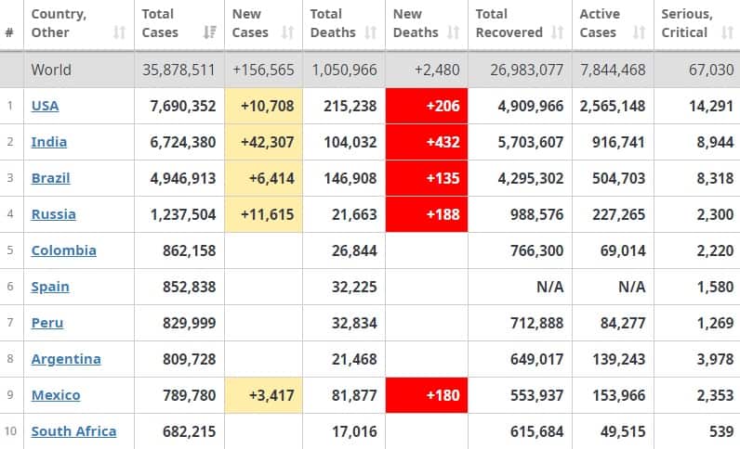The width and height of the screenshot is (740, 449).
Task: Open the India country link
Action: pyautogui.click(x=49, y=142)
